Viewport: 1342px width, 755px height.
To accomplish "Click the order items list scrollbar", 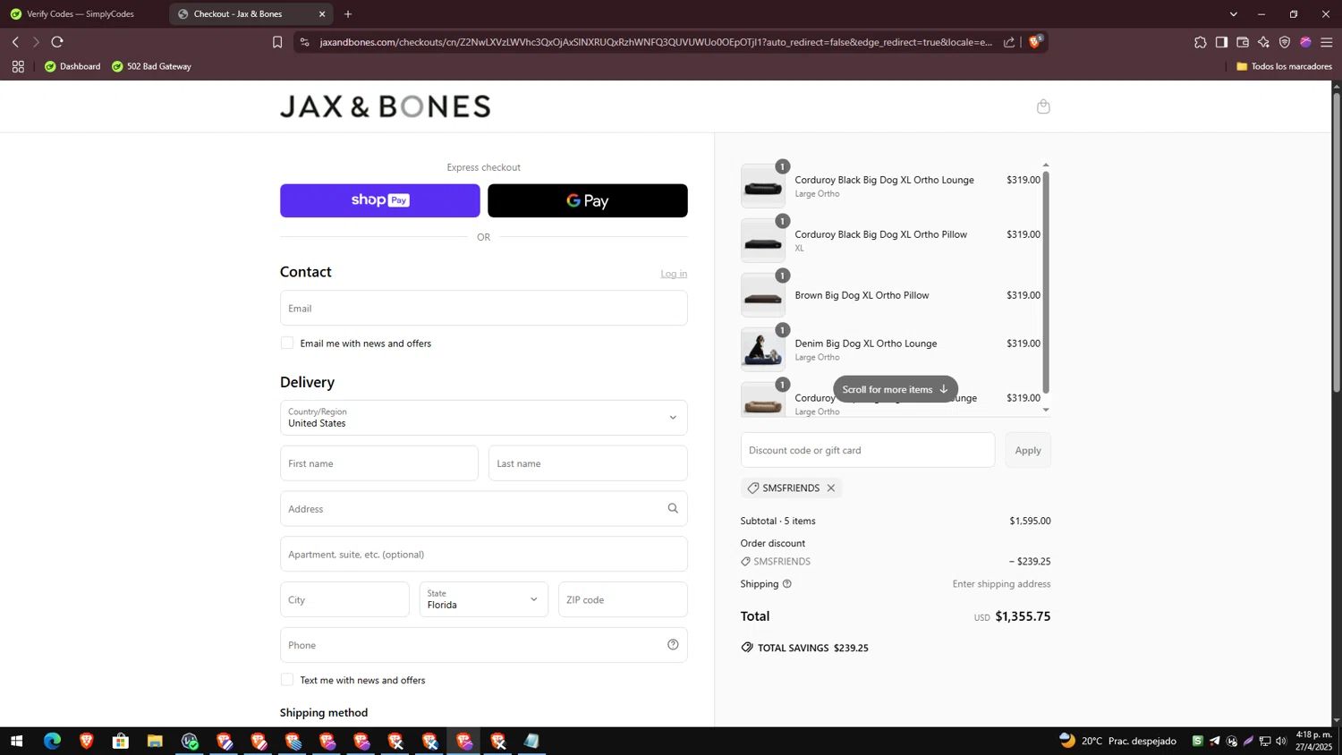I will point(1046,281).
